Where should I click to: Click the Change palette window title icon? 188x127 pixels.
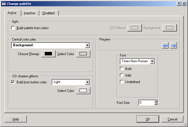pos(4,3)
